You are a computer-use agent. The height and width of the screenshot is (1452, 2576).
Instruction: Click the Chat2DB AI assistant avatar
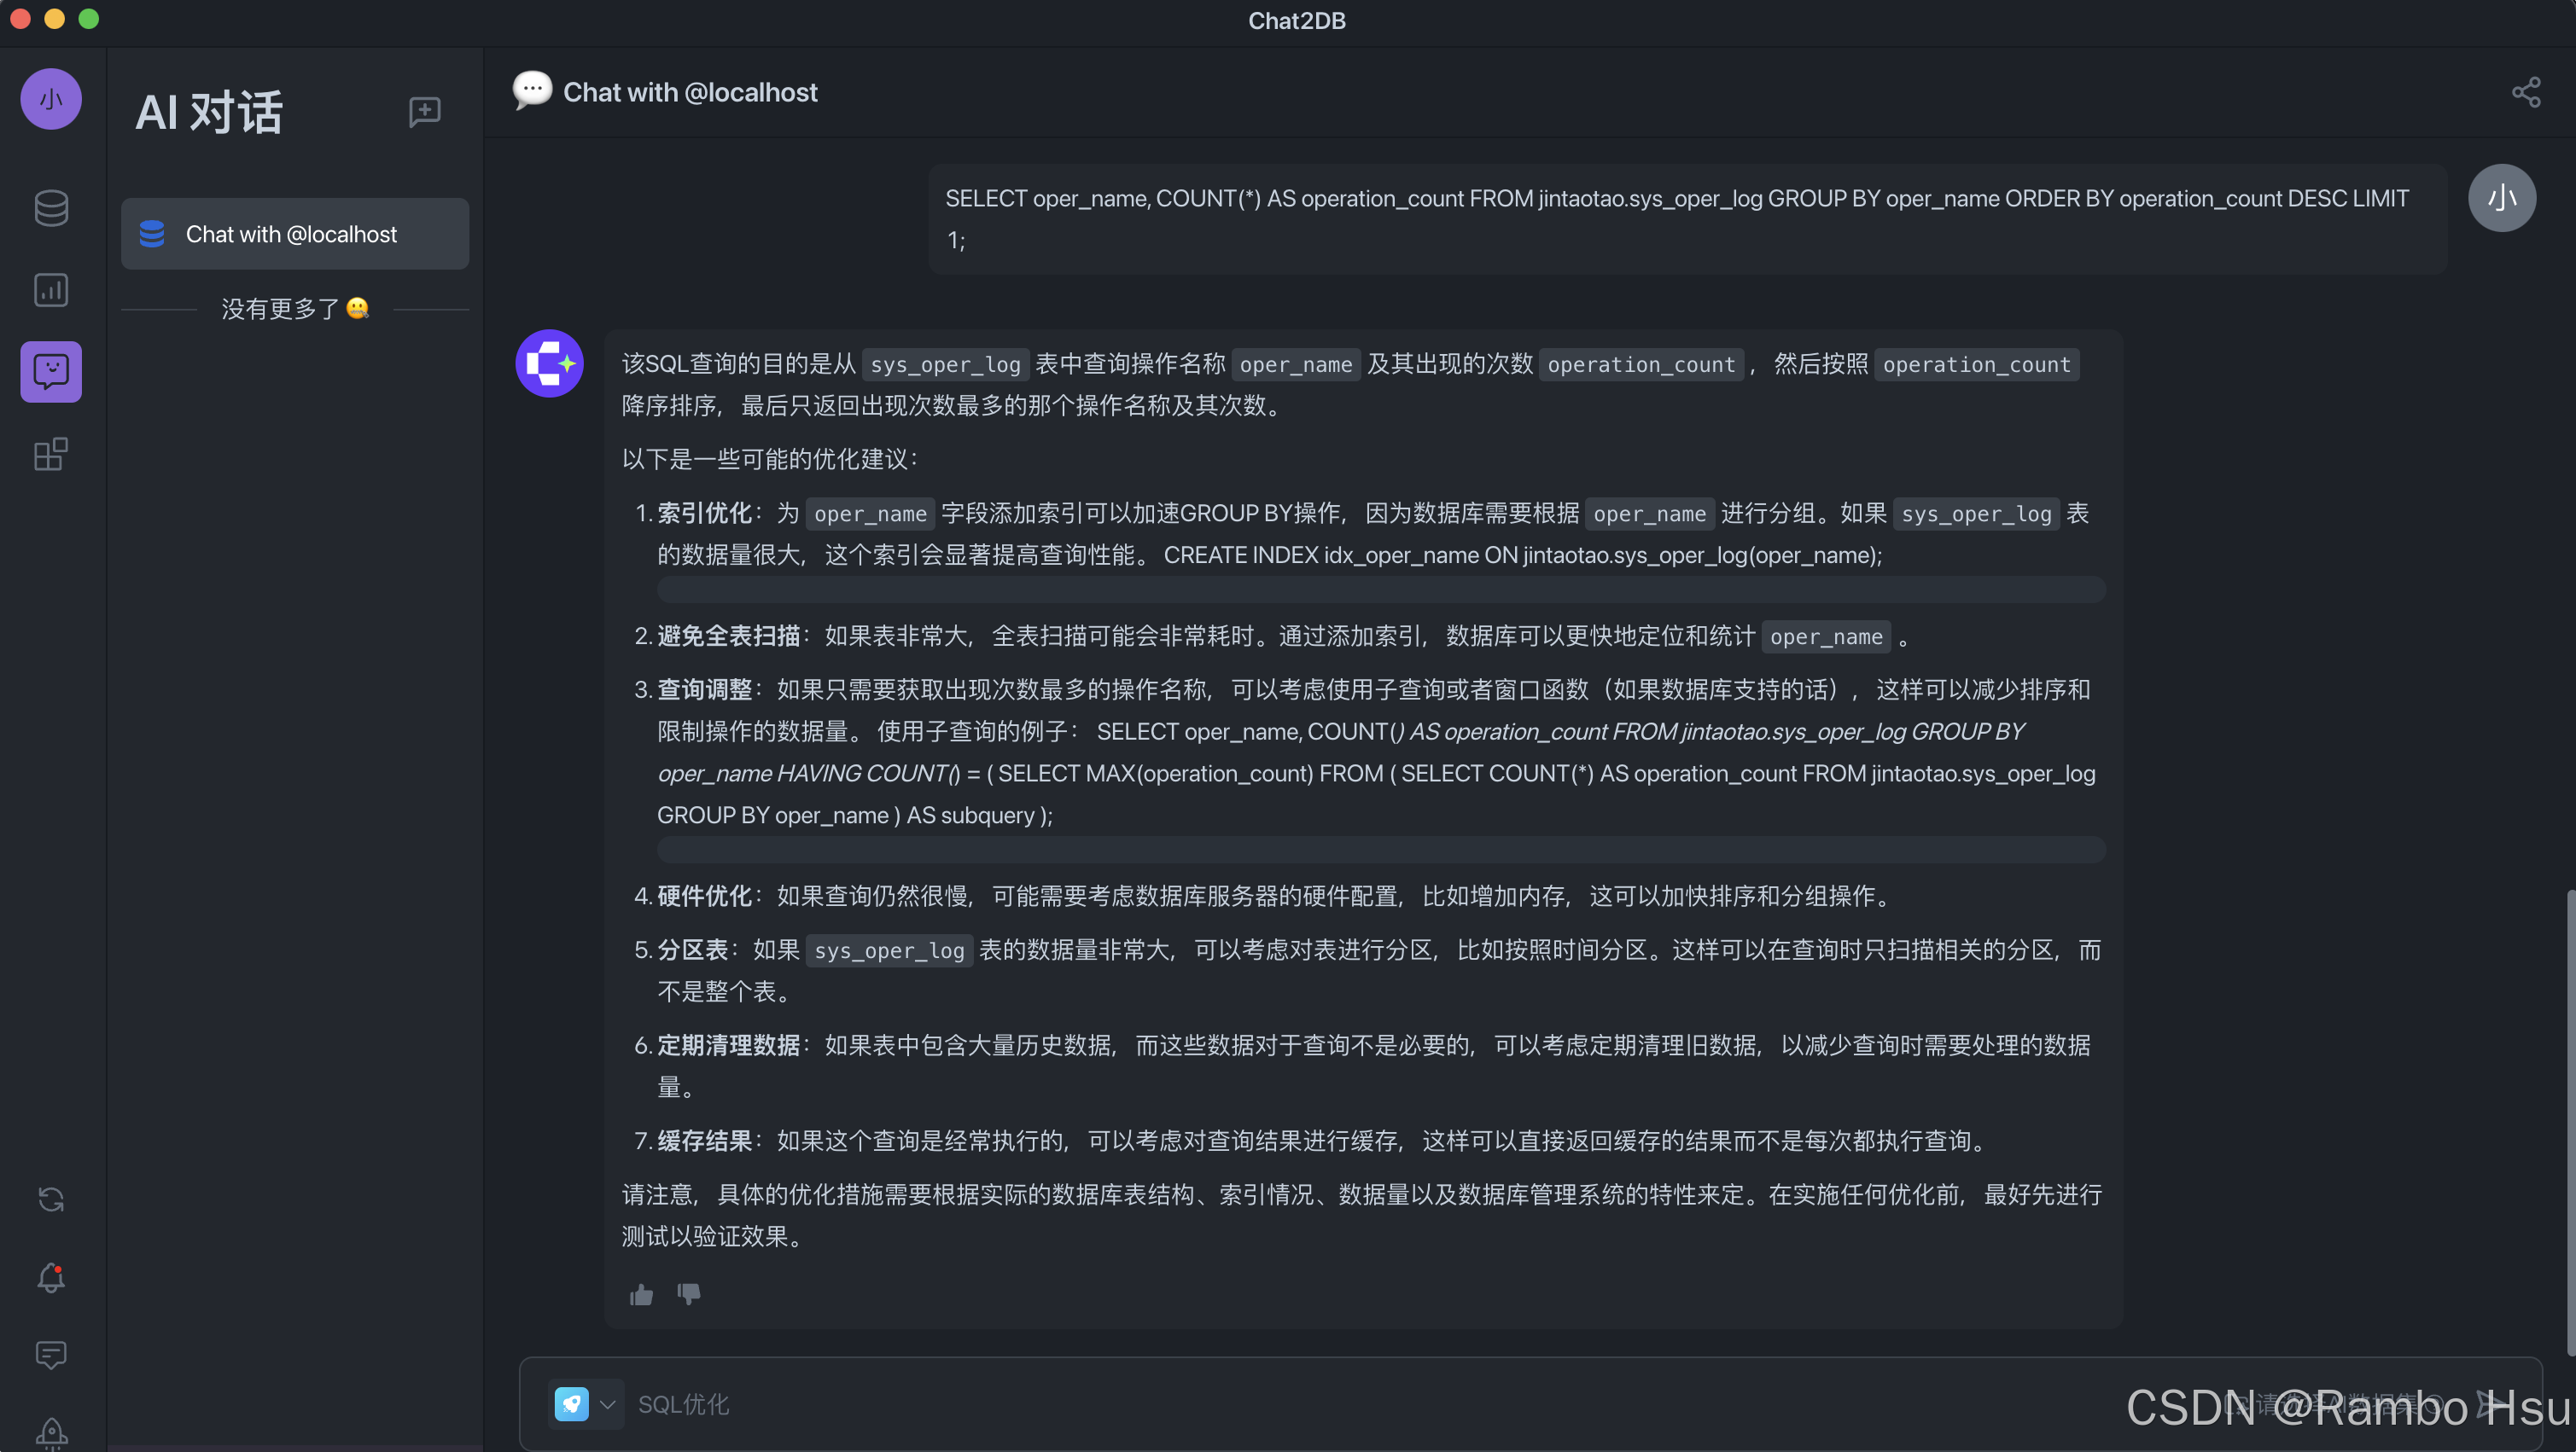[x=549, y=363]
